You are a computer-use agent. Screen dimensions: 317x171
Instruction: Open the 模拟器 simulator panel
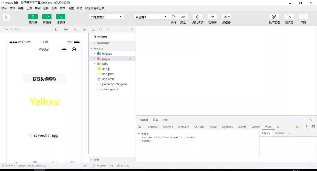pyautogui.click(x=33, y=19)
